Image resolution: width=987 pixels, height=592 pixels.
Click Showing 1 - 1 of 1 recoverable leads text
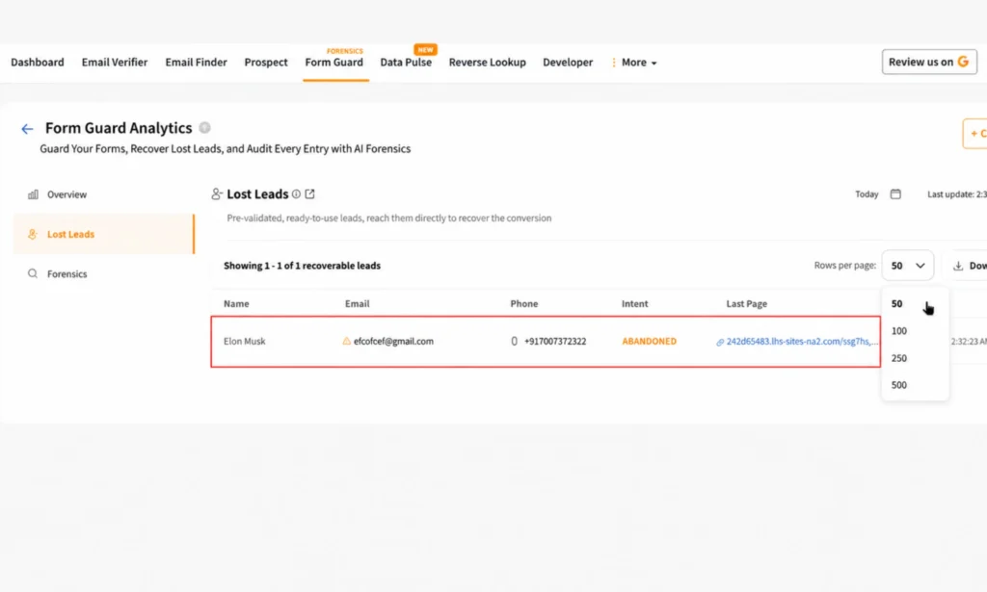(302, 266)
